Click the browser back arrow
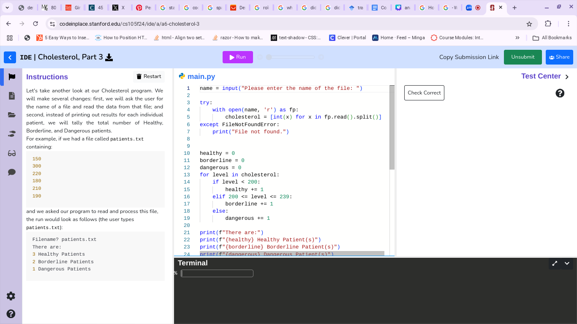The width and height of the screenshot is (577, 324). 9,24
